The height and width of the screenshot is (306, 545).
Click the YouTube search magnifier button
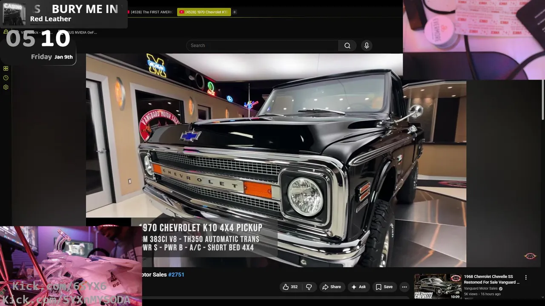(347, 45)
